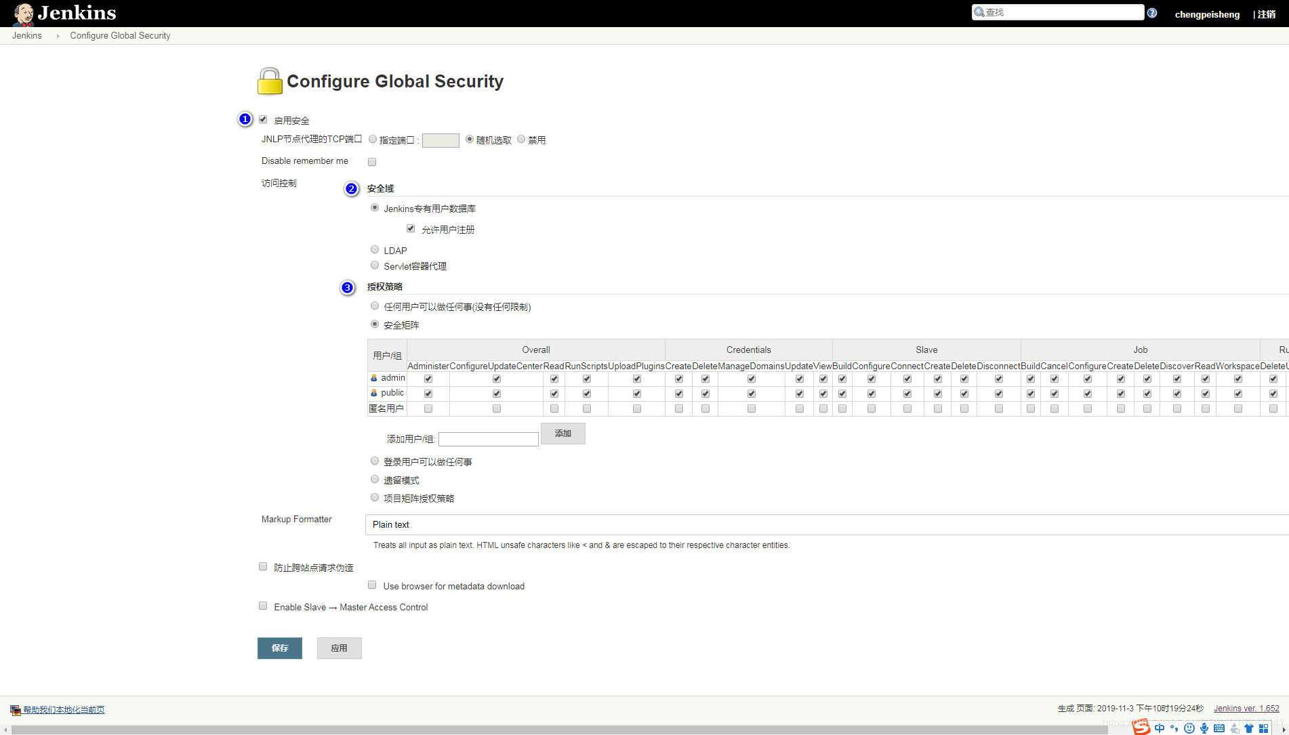Enable 防止跨站点请求伪造 checkbox
The image size is (1289, 735).
tap(263, 566)
